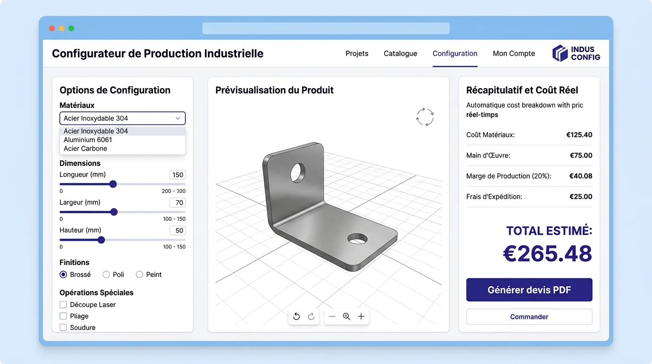This screenshot has height=364, width=652.
Task: Click the rotate-left icon under the 3D preview
Action: [x=296, y=316]
